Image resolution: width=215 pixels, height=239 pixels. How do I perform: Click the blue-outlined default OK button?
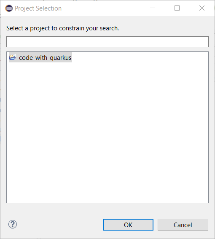click(128, 225)
